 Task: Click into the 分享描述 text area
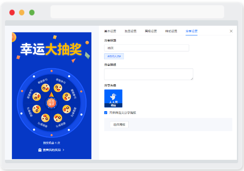(148, 74)
